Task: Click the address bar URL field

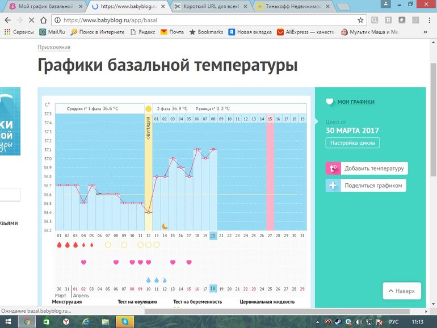Action: tap(204, 20)
